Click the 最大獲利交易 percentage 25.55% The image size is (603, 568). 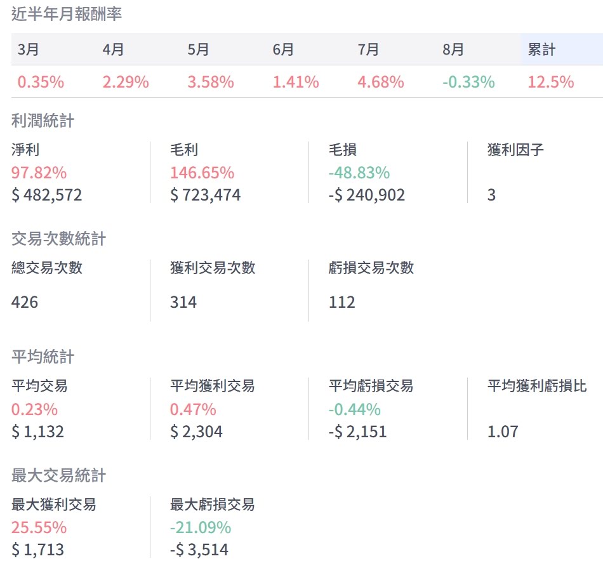(x=39, y=527)
